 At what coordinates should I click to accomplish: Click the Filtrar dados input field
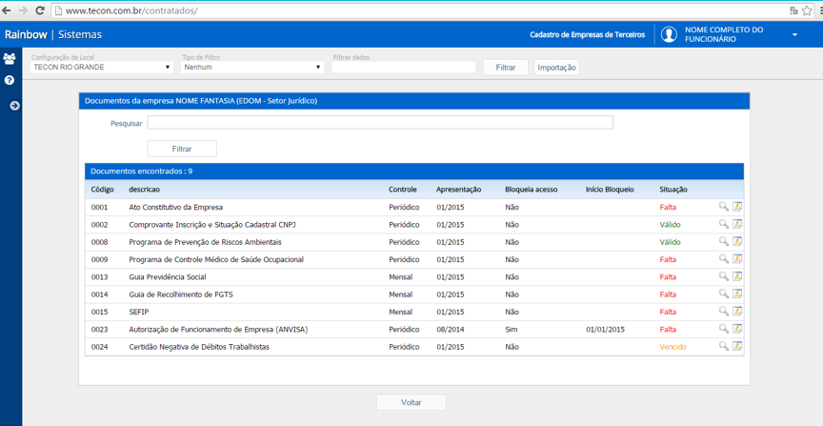coord(404,68)
